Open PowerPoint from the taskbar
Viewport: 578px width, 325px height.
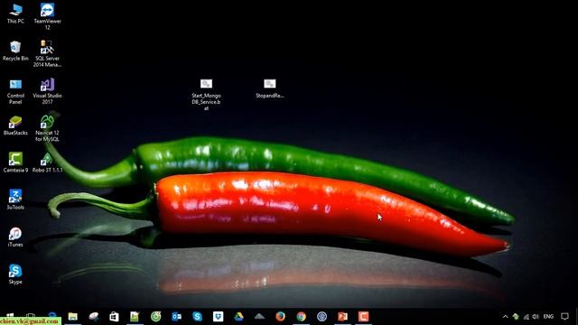[x=342, y=316]
